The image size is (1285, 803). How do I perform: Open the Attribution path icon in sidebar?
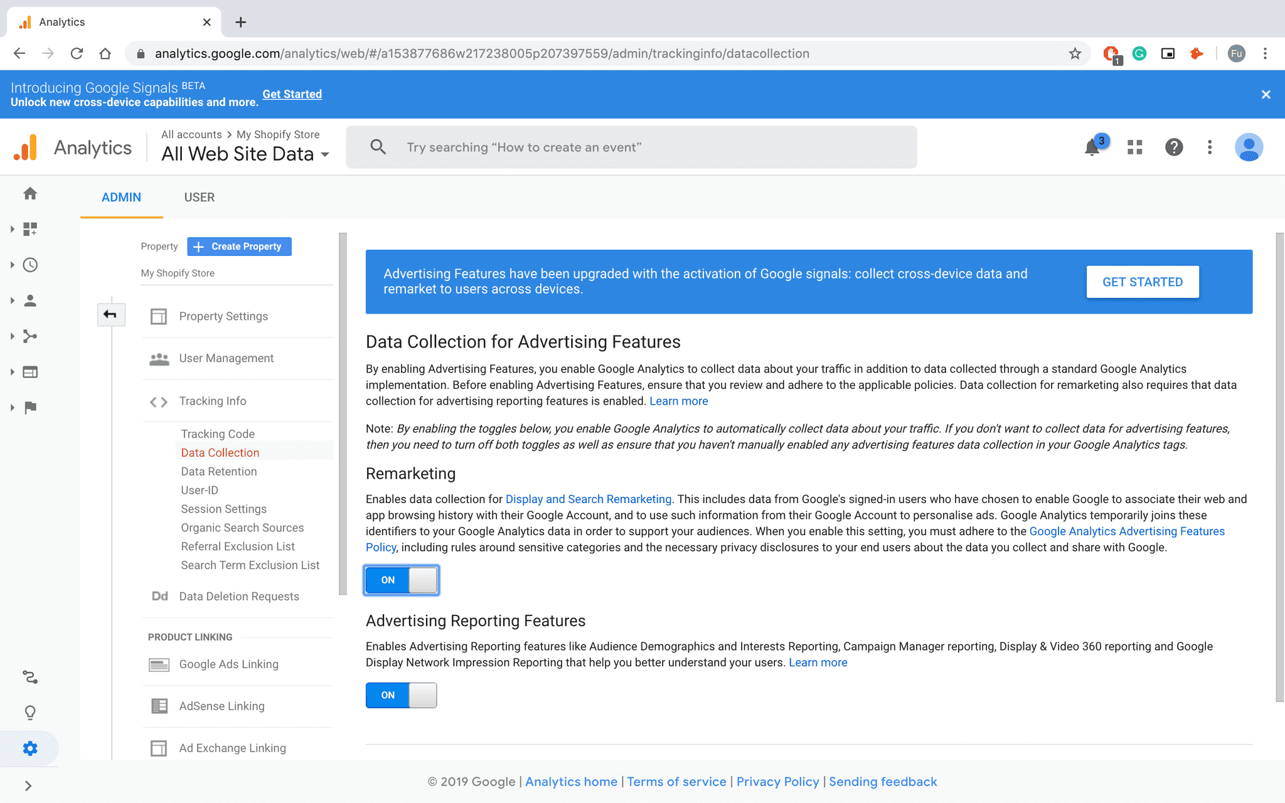tap(30, 677)
